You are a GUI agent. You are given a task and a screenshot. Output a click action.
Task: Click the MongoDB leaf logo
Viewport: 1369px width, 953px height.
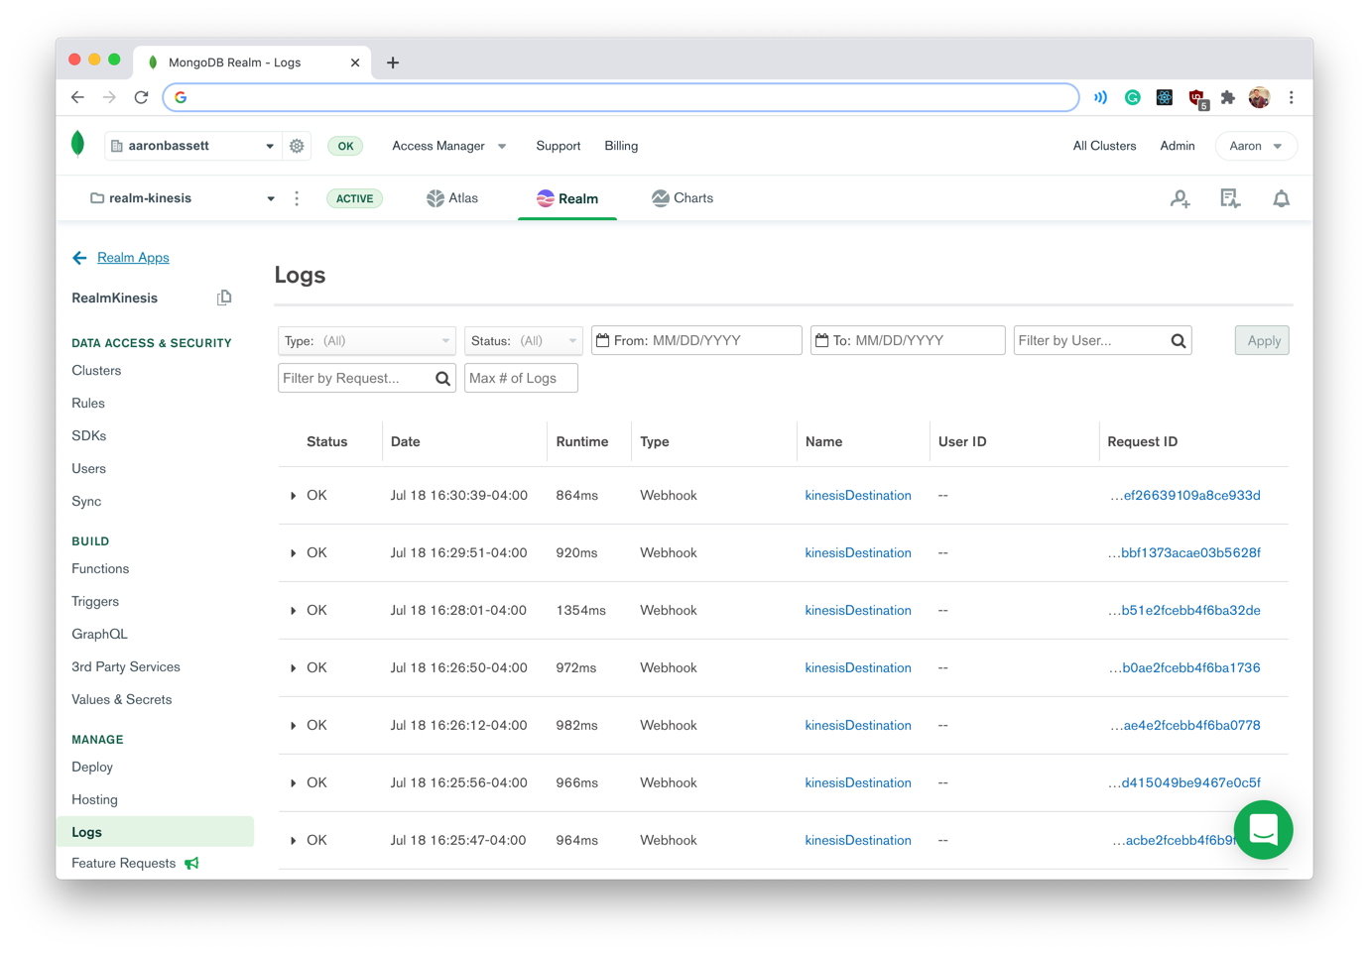(78, 144)
